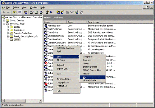Screen dimensions: 155x108
Task: Select Contact in New submenu
Action: 93,60
